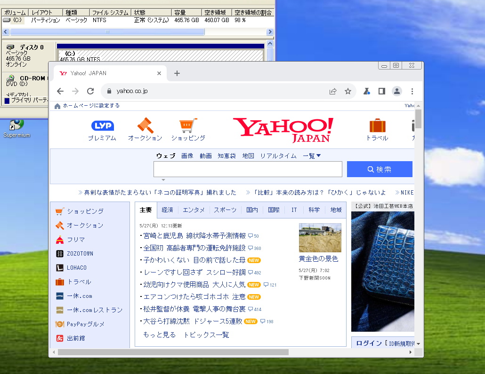The image size is (485, 374).
Task: Click the 容量 column header in Disk Management
Action: tap(186, 12)
